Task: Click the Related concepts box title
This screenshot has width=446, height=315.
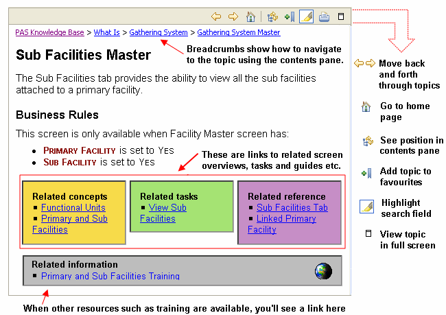Action: click(70, 197)
